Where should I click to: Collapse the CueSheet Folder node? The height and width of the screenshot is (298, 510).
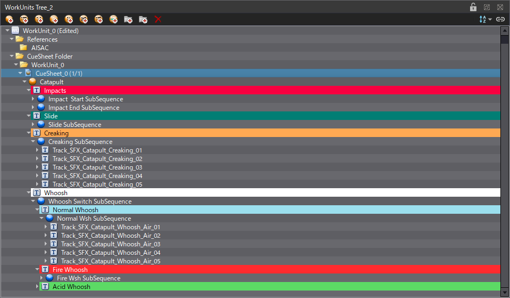12,56
